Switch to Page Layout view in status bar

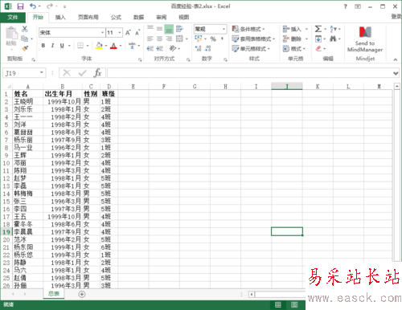294,304
